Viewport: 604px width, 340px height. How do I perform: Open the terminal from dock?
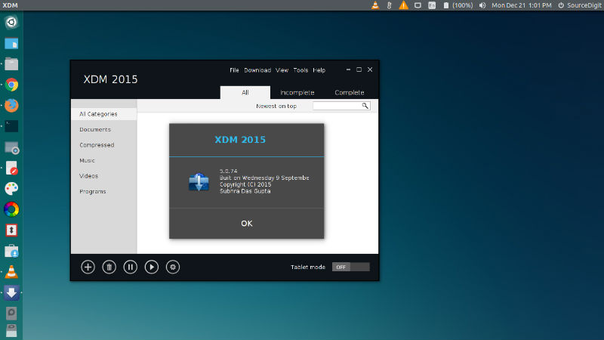[x=11, y=126]
